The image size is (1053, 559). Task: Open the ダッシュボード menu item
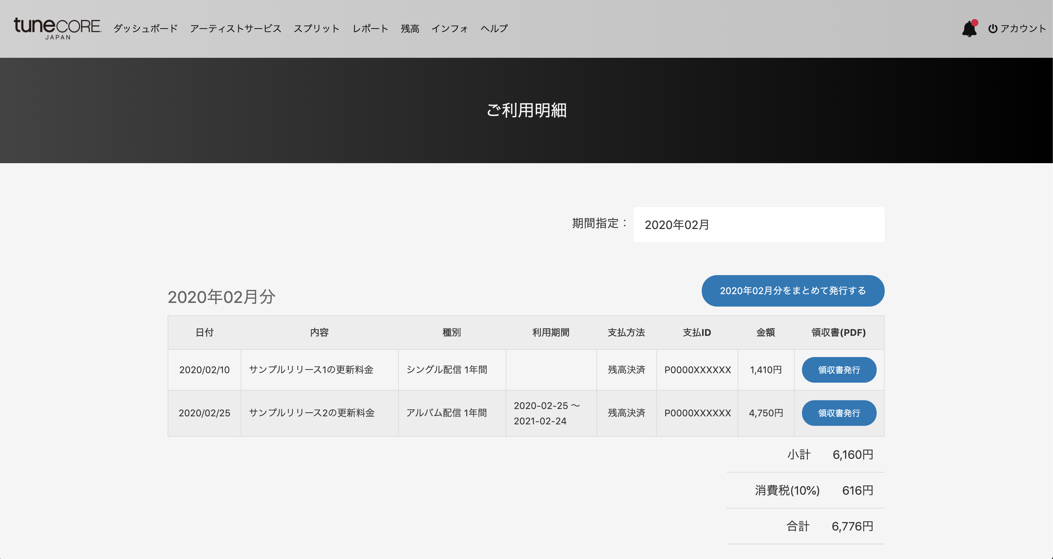146,29
